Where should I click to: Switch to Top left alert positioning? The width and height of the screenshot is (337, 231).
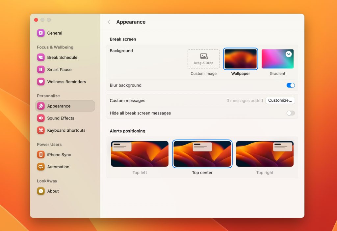pos(140,154)
